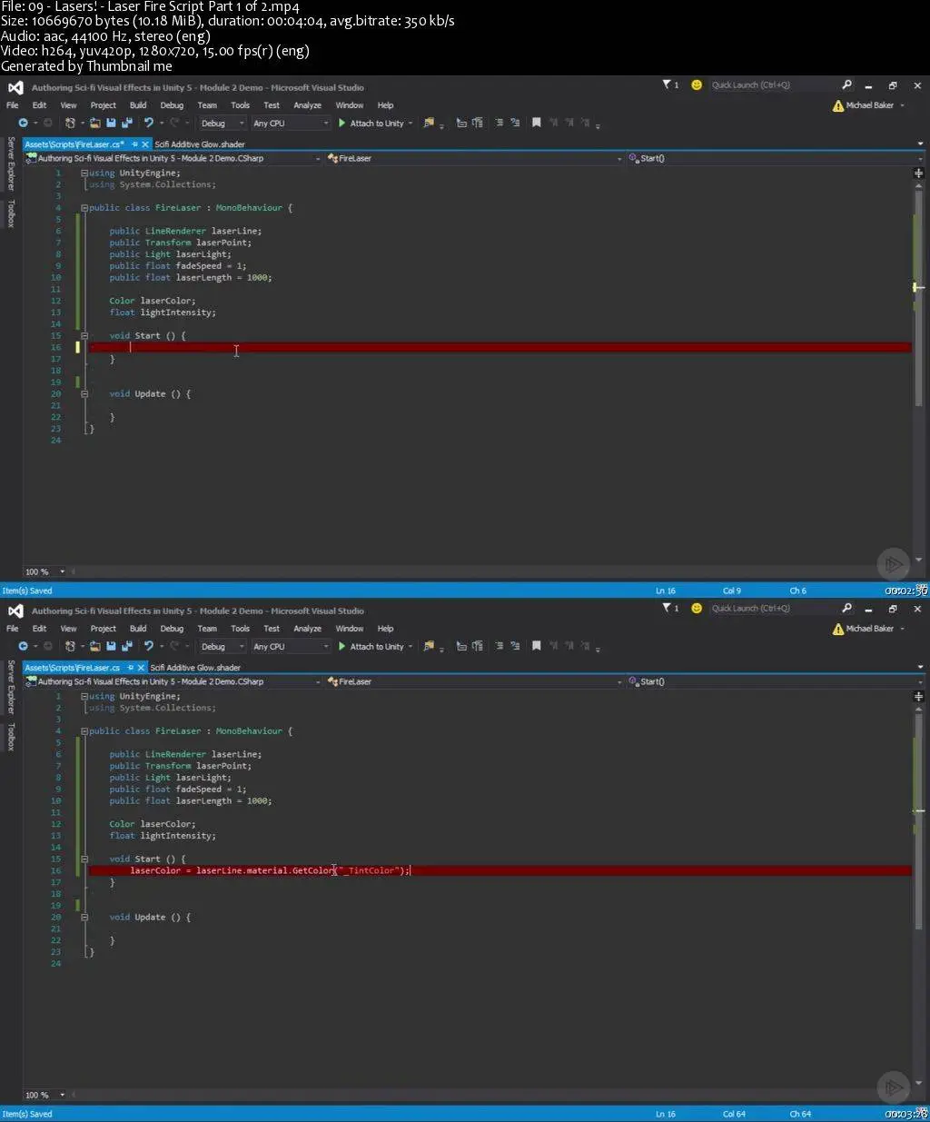Click Quick Launch magnifier in bottom Visual Studio window
930x1122 pixels.
pyautogui.click(x=846, y=608)
